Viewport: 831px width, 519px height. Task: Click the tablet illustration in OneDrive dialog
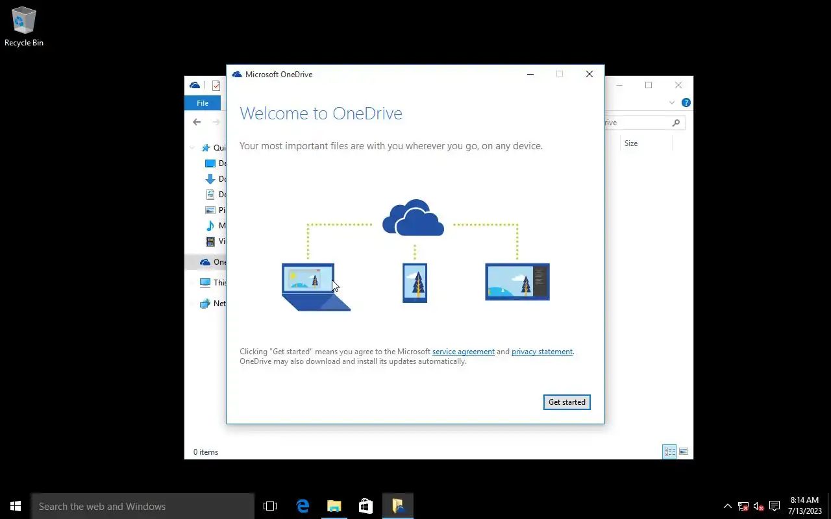point(517,282)
